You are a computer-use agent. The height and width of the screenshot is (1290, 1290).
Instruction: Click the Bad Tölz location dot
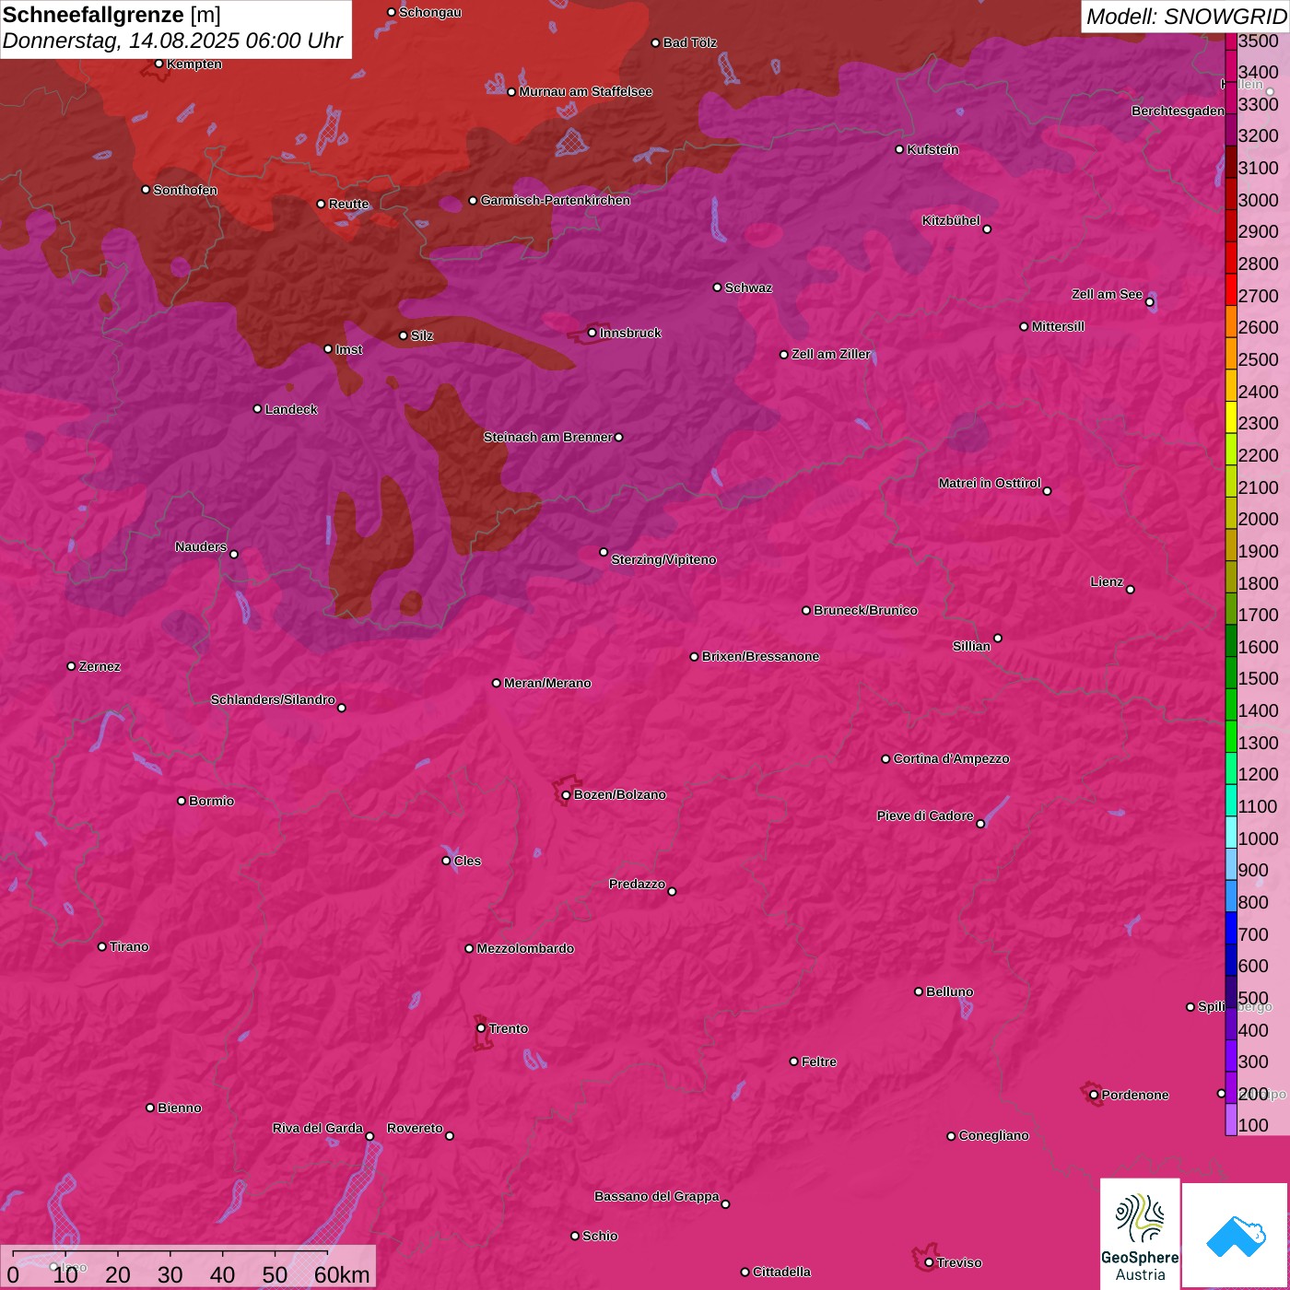[655, 43]
